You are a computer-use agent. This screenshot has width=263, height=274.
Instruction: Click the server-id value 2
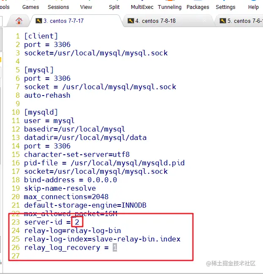click(x=77, y=222)
